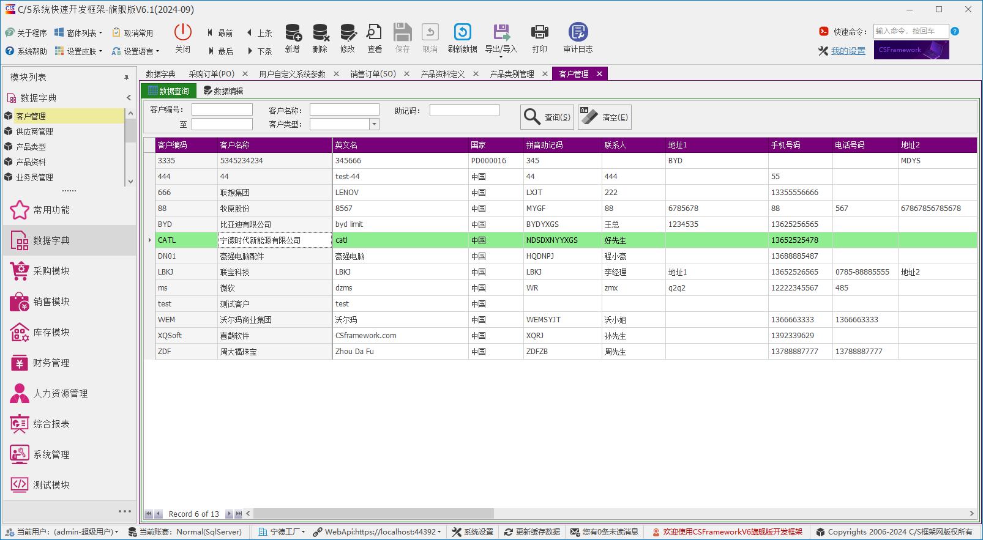
Task: Click the 查看 view record icon
Action: click(x=375, y=32)
